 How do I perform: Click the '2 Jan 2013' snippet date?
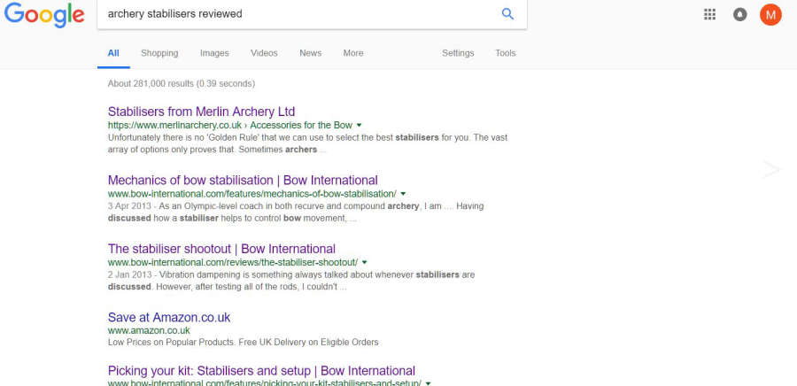point(131,274)
